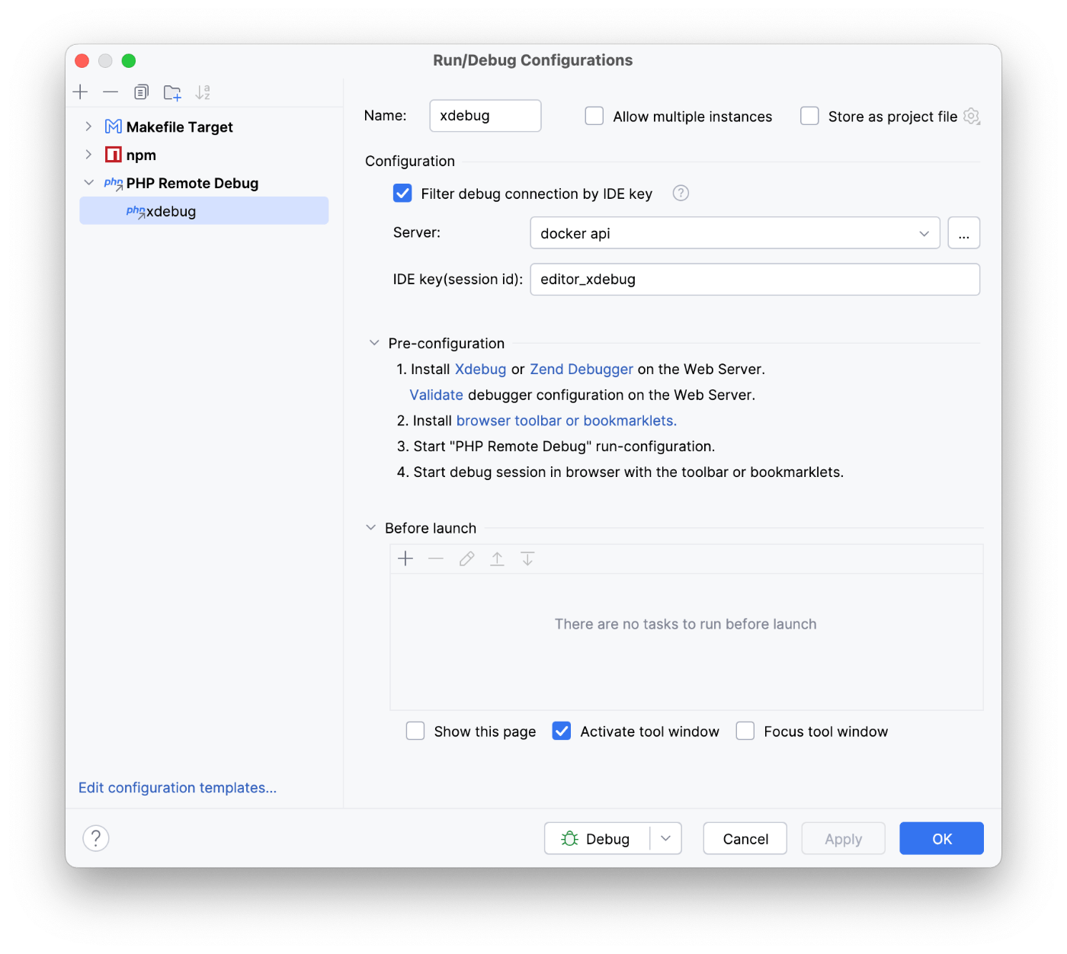Click the Apply button
1067x954 pixels.
(x=843, y=838)
